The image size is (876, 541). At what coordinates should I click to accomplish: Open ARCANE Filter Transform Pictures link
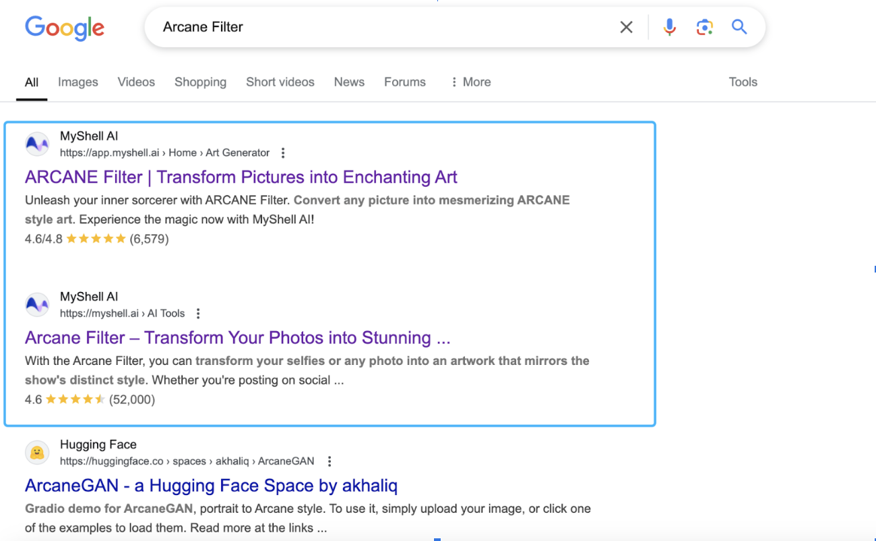(241, 177)
